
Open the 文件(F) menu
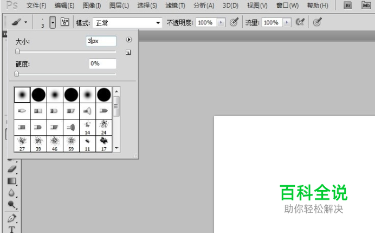coord(36,5)
